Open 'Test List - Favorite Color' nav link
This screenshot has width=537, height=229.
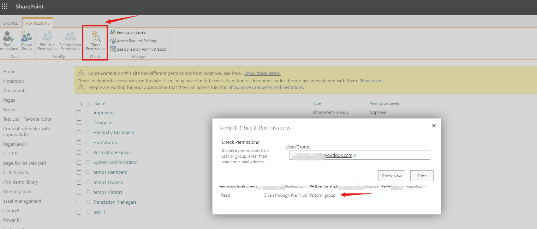coord(28,119)
